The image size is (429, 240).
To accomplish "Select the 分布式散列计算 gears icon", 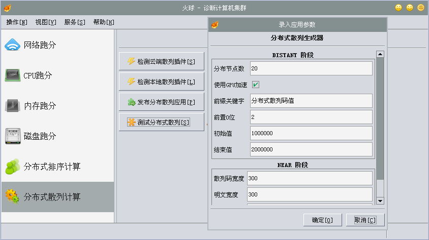I will click(x=13, y=196).
